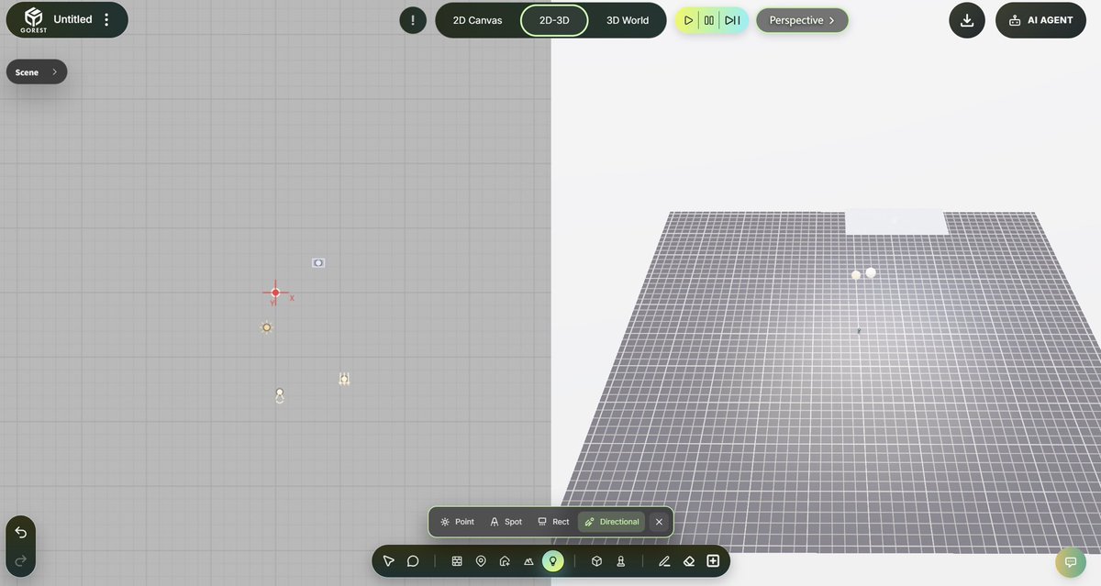Choose the Spot light type

(506, 522)
